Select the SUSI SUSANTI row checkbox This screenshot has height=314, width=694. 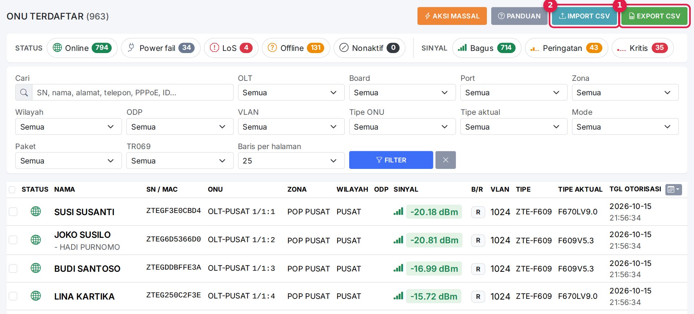coord(13,211)
